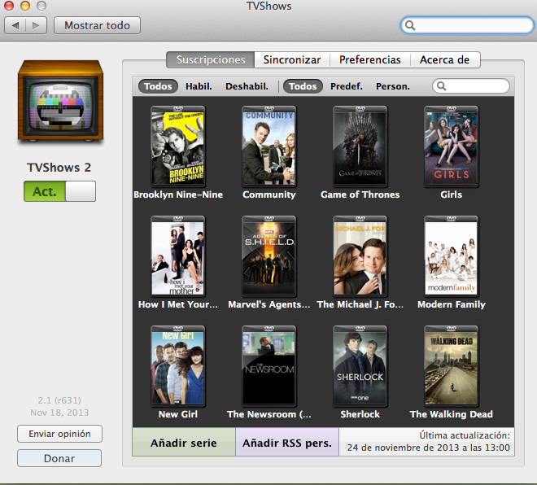
Task: Click the magnifier in the shows filter field
Action: click(442, 86)
